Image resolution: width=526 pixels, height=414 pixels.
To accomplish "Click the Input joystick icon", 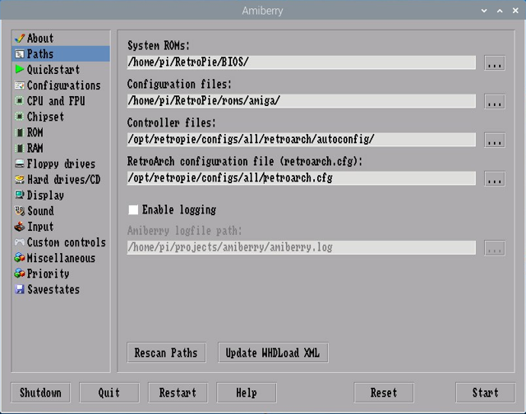I will 20,226.
